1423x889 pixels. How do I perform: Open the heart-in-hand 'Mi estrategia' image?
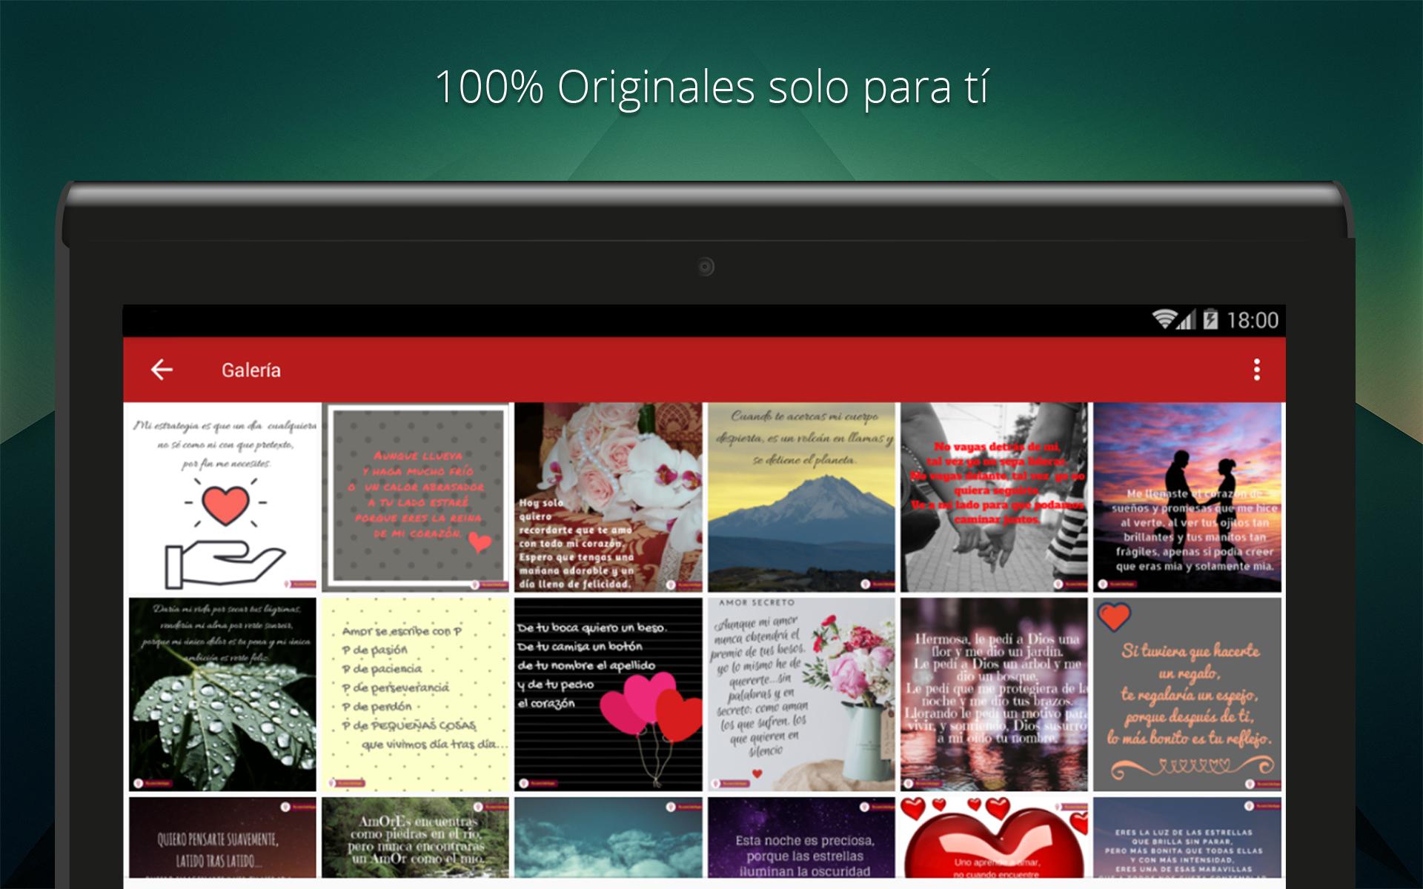[222, 497]
